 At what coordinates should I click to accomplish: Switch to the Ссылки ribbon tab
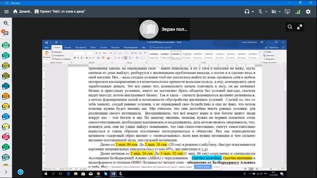click(104, 47)
